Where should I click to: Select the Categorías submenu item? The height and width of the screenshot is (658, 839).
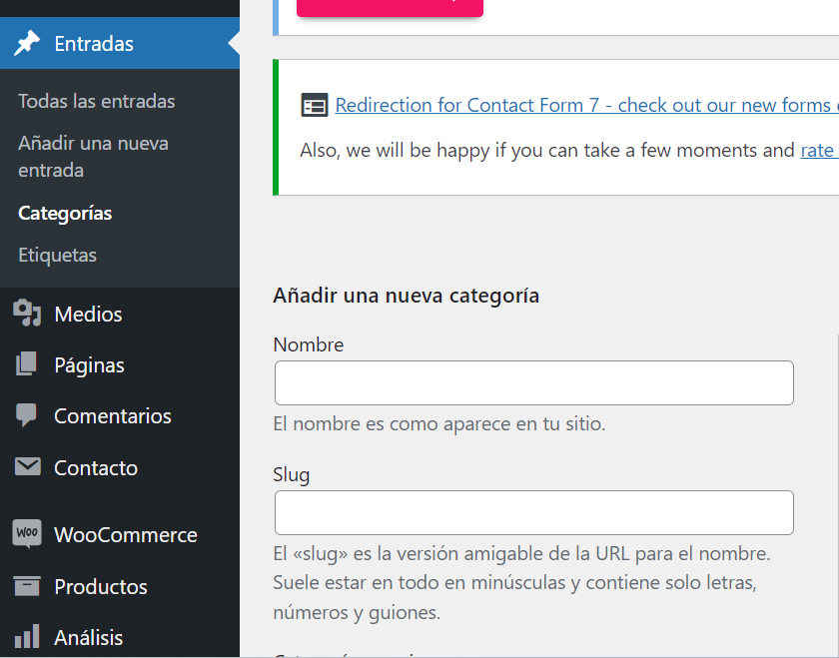[64, 213]
